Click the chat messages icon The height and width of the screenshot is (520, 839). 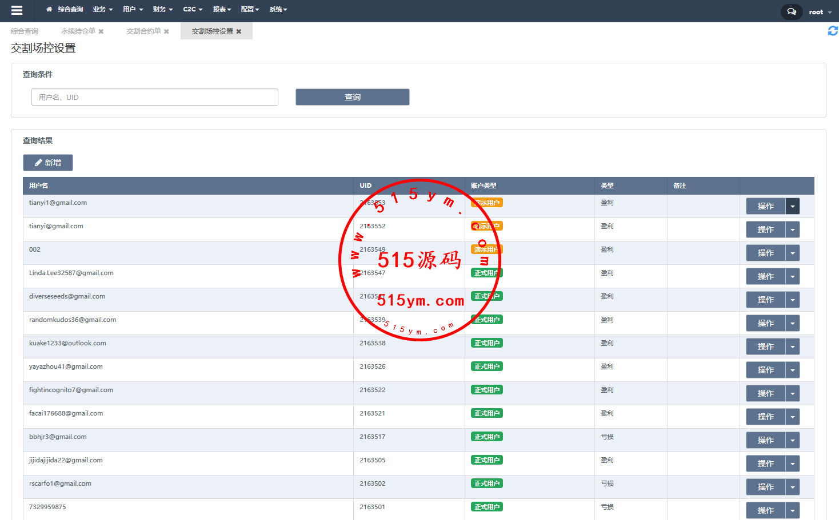point(791,11)
